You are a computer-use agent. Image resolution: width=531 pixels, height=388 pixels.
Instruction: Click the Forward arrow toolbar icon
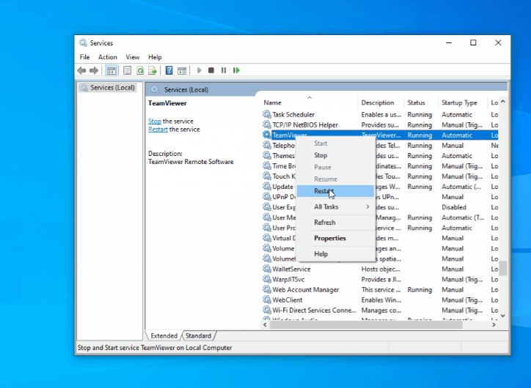(x=94, y=70)
